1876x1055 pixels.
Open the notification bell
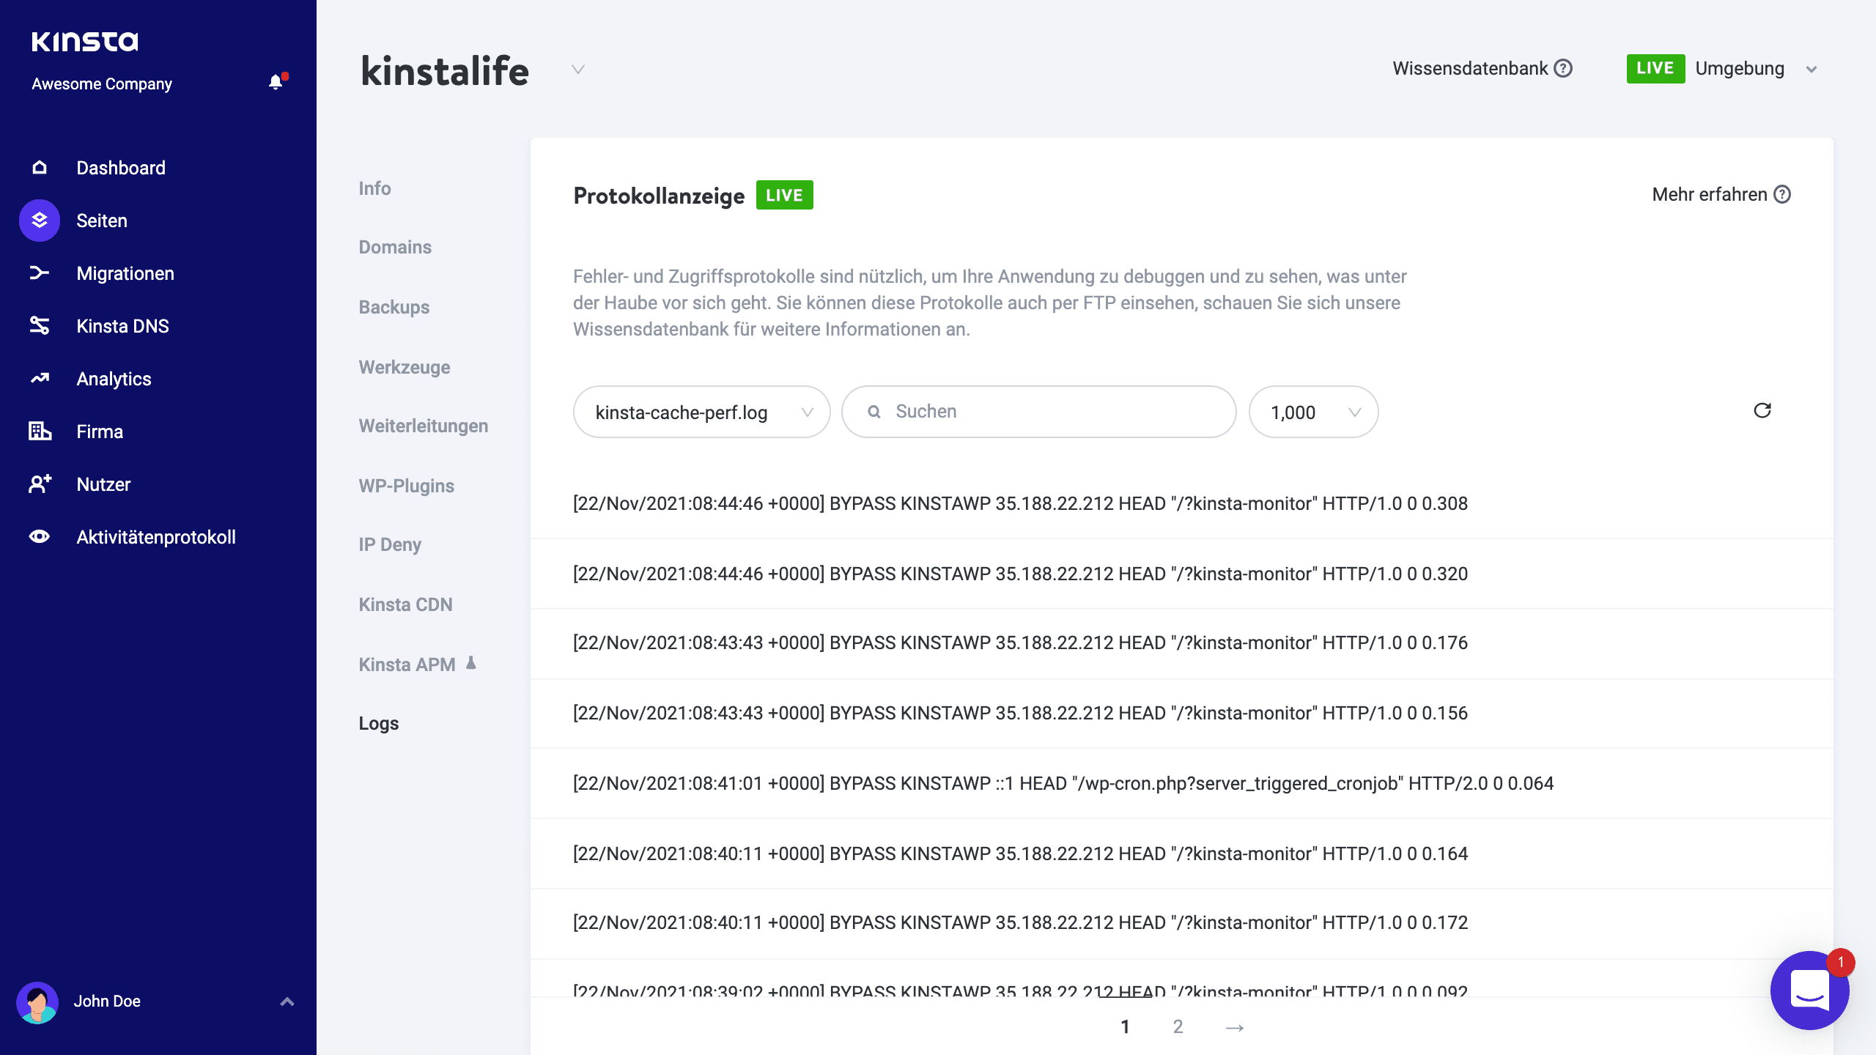coord(276,81)
